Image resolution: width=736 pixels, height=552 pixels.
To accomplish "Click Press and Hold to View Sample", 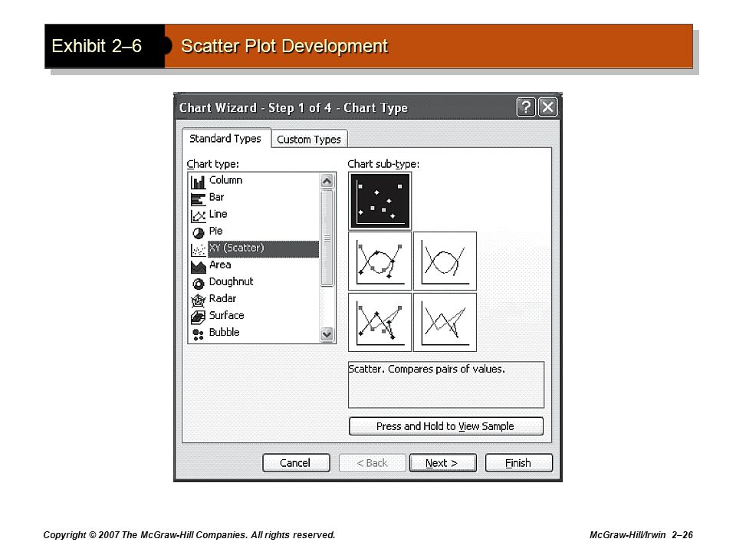I will pyautogui.click(x=446, y=426).
